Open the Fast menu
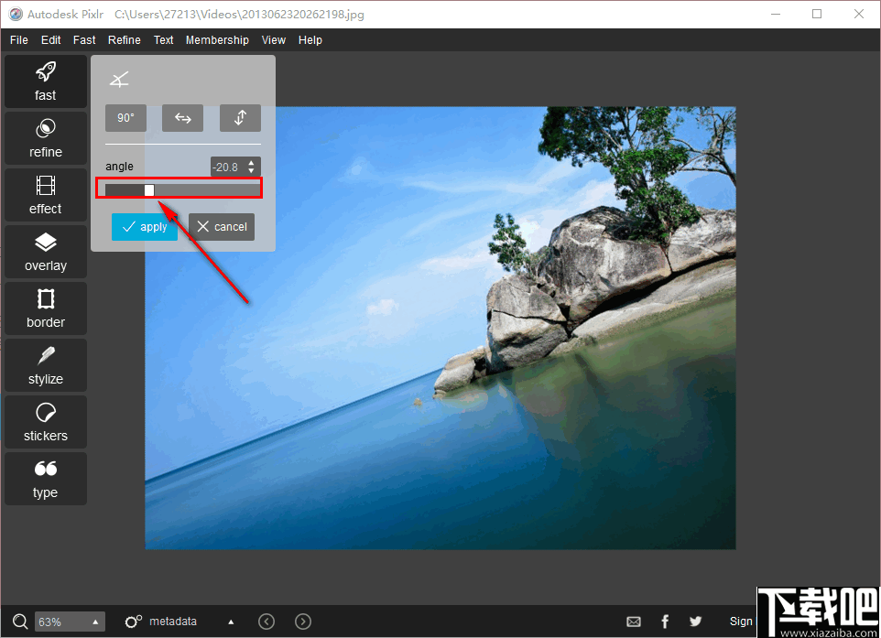The height and width of the screenshot is (638, 881). pos(84,40)
